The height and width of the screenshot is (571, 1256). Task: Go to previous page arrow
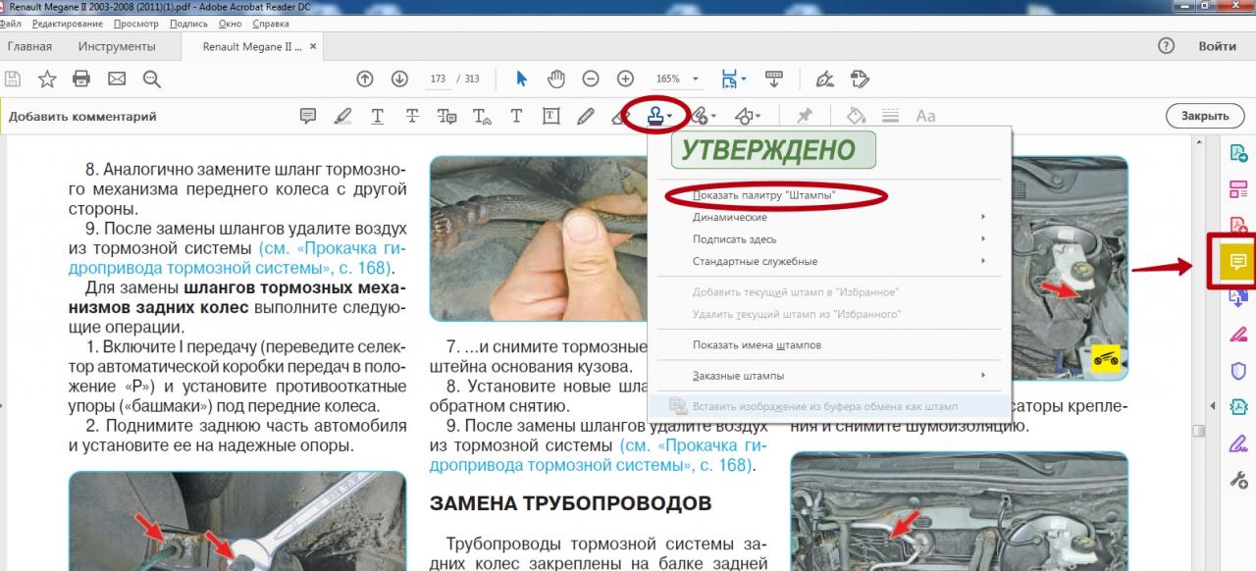tap(365, 78)
